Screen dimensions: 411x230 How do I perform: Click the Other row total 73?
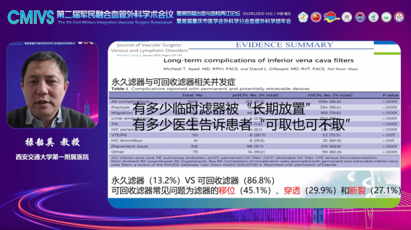click(x=195, y=152)
